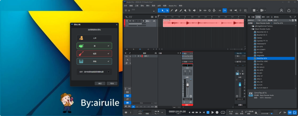The height and width of the screenshot is (116, 298).
Task: Open the first menu bar item
Action: [x=125, y=6]
